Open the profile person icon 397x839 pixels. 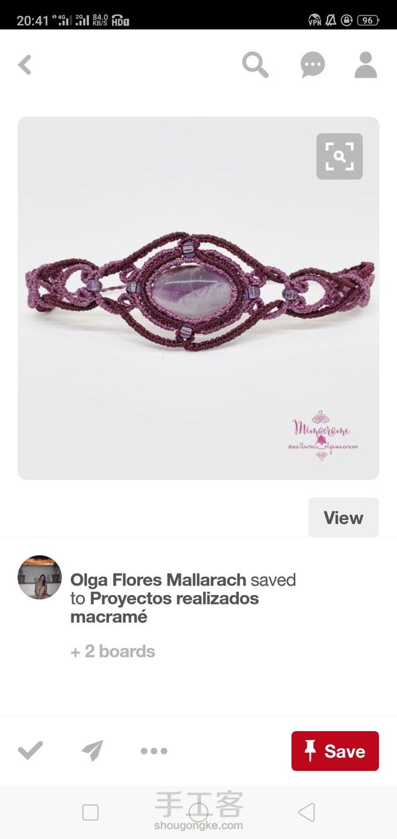point(366,65)
